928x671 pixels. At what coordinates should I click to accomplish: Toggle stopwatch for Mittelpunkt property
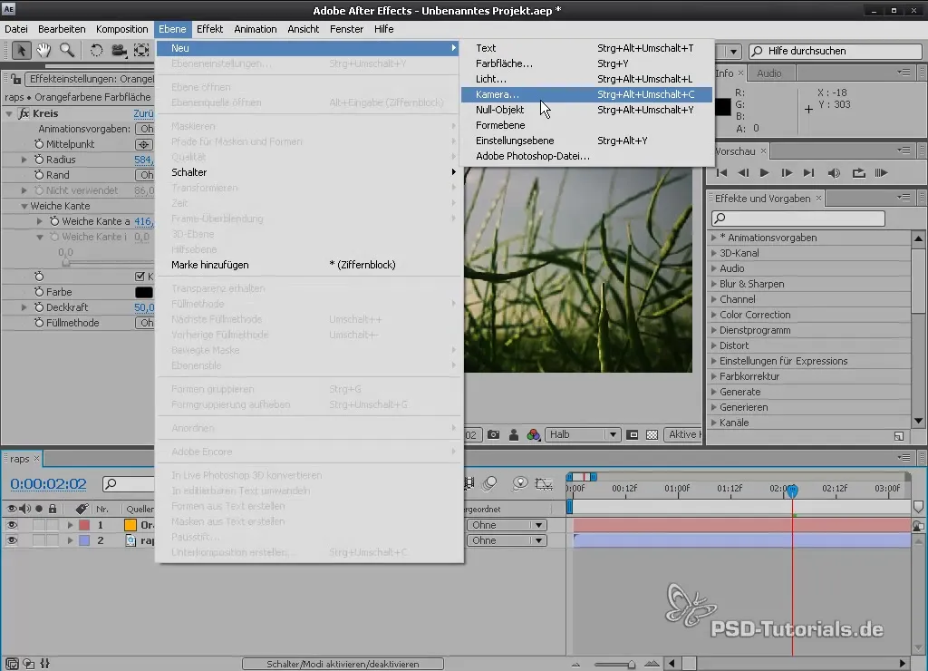pyautogui.click(x=39, y=144)
